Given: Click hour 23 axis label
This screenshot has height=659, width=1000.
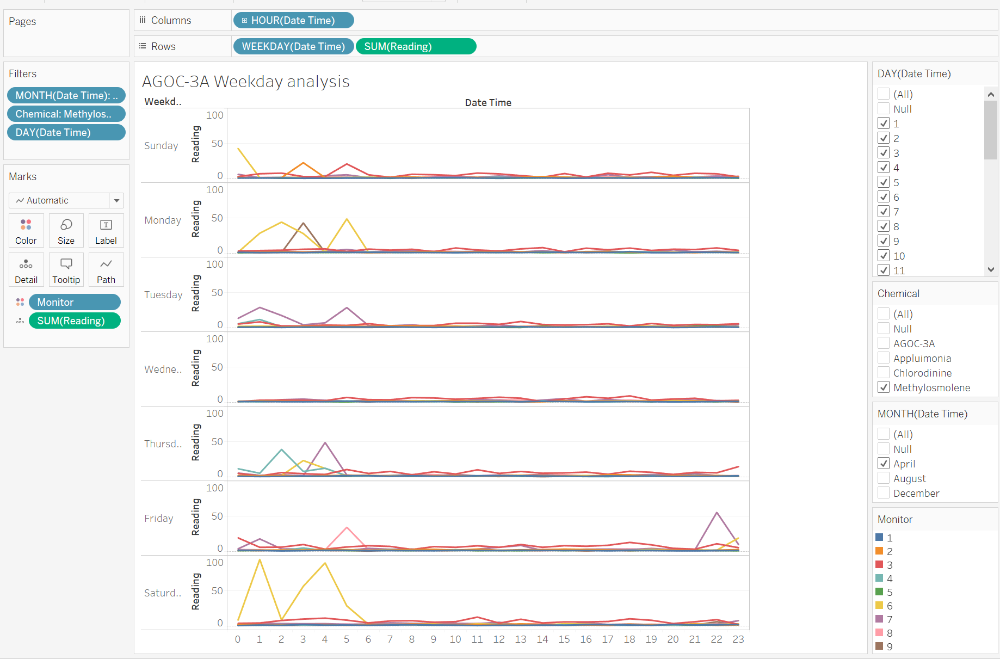Looking at the screenshot, I should pos(738,639).
